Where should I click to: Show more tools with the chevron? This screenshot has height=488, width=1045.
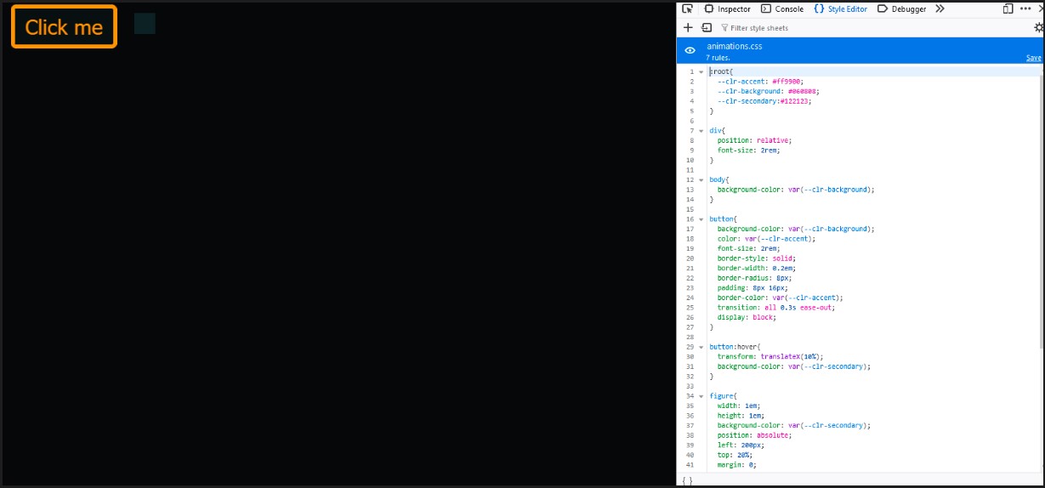click(940, 9)
